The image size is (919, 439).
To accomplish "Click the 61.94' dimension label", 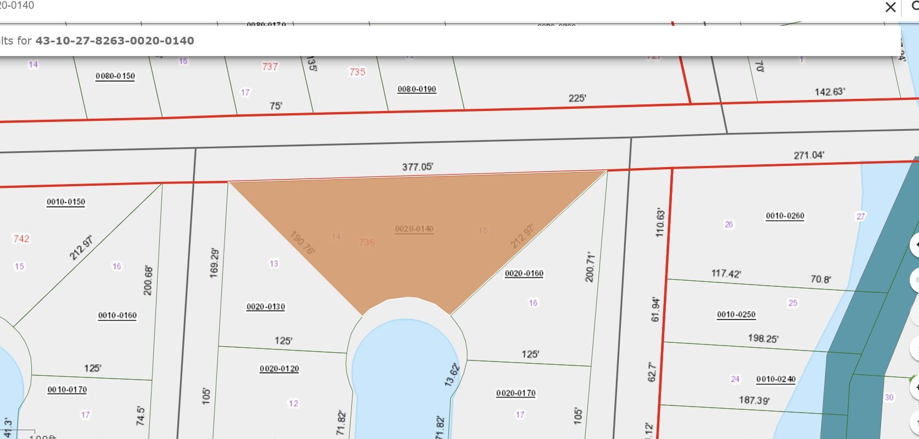I will coord(656,309).
